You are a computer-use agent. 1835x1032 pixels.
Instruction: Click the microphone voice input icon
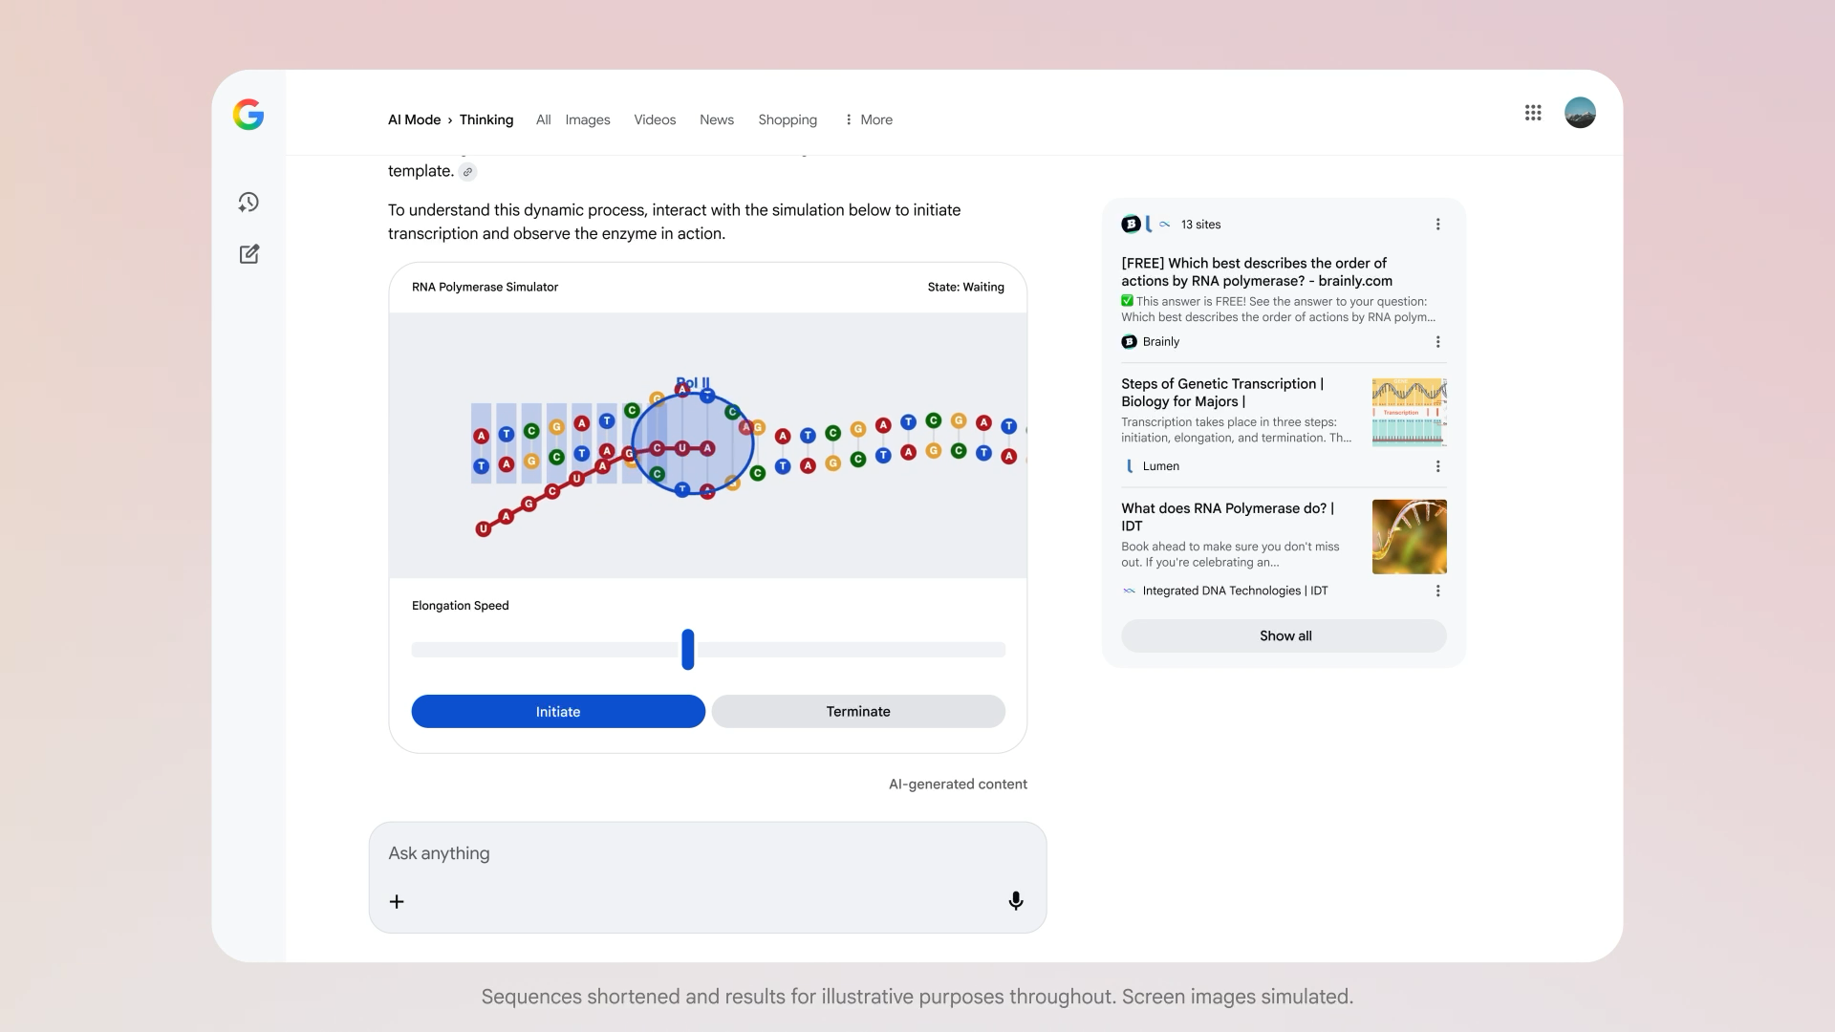1015,901
